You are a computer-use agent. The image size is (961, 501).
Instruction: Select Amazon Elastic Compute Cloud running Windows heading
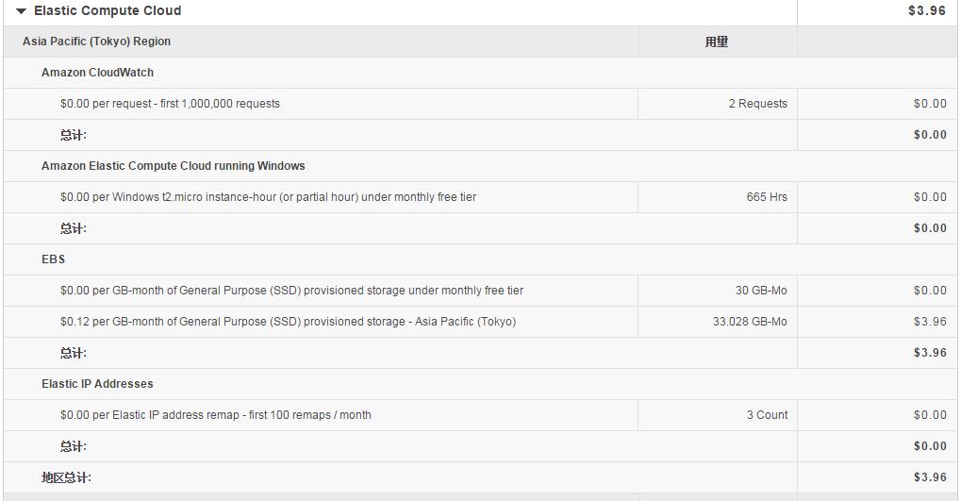[x=173, y=166]
